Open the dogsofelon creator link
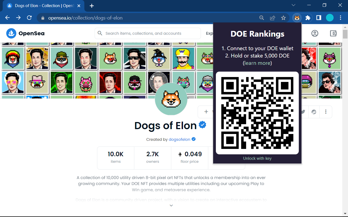 (x=179, y=139)
